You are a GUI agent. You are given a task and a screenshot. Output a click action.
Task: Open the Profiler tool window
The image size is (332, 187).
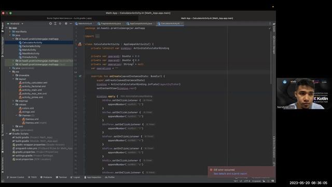click(x=109, y=177)
